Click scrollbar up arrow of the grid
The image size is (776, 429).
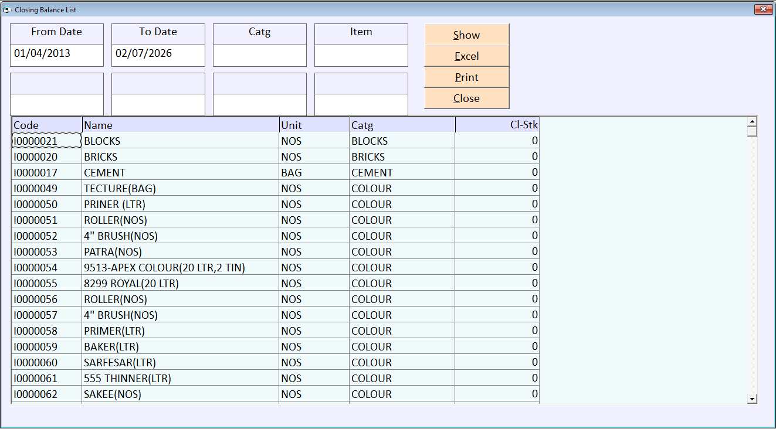pyautogui.click(x=752, y=121)
